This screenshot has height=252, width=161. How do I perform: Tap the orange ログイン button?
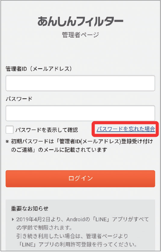coord(80,179)
